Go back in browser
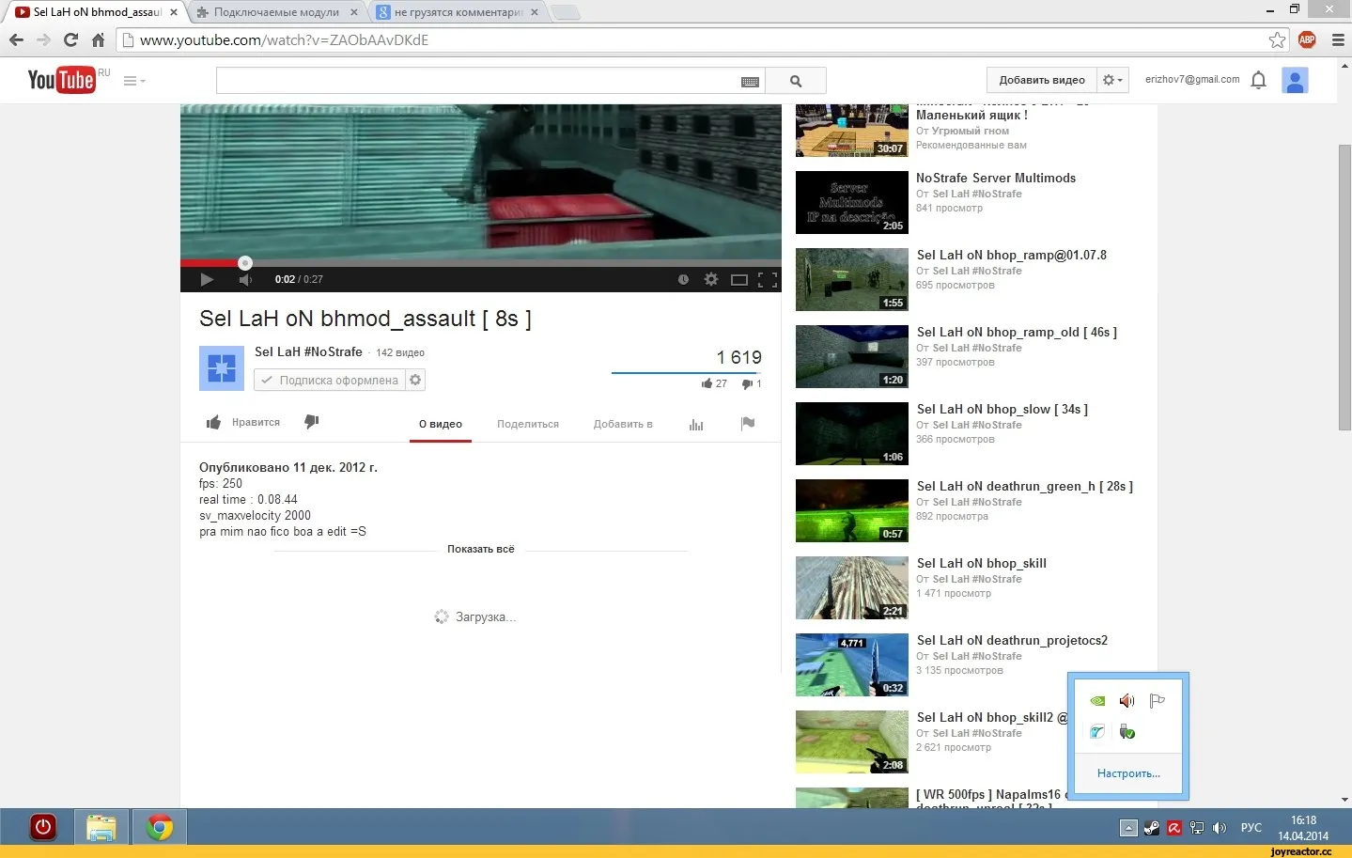1352x858 pixels. (16, 39)
